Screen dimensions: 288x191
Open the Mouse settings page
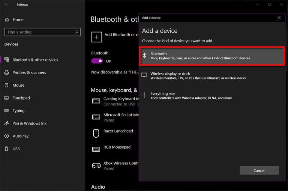(18, 85)
